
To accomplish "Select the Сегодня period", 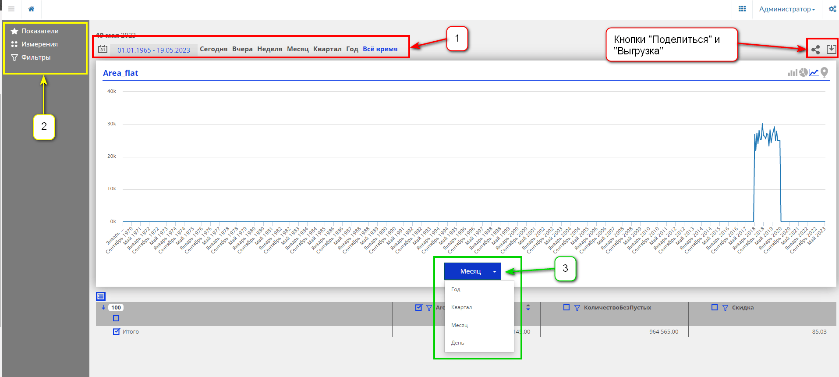I will pos(214,49).
